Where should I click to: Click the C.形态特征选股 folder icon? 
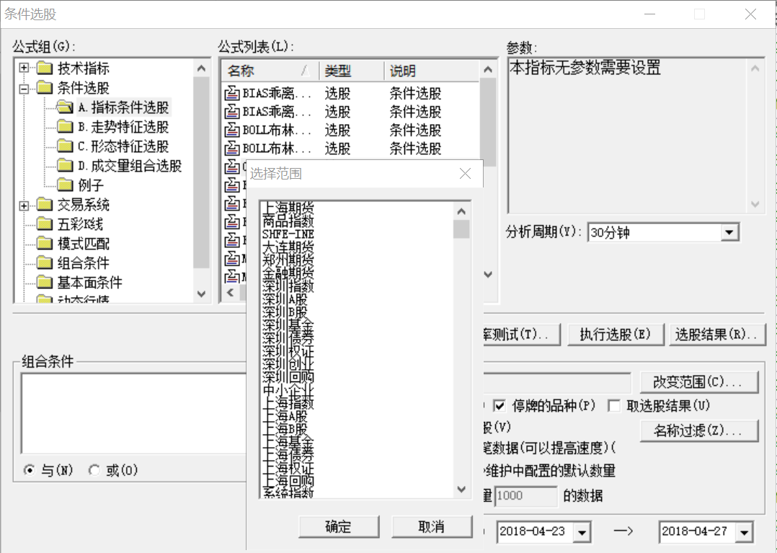[65, 145]
